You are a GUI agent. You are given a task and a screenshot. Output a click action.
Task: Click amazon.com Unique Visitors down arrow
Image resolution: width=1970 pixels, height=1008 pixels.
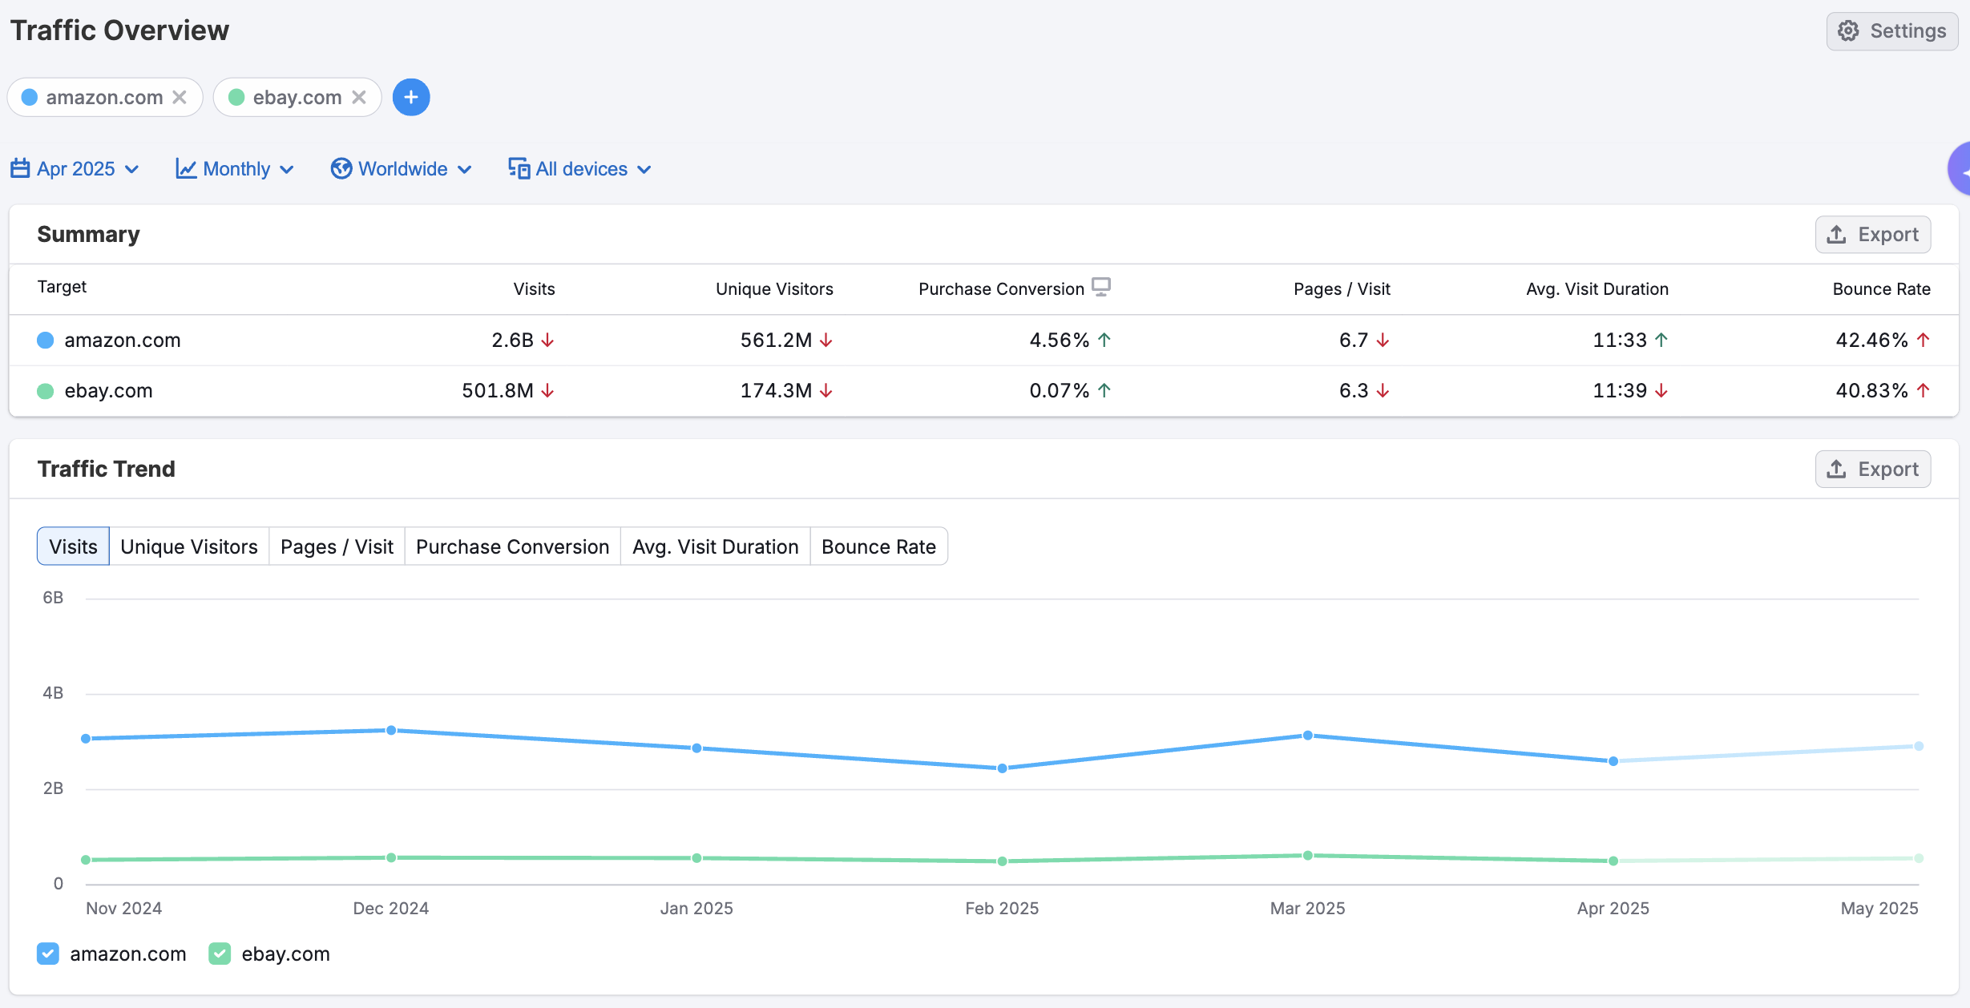click(x=826, y=340)
